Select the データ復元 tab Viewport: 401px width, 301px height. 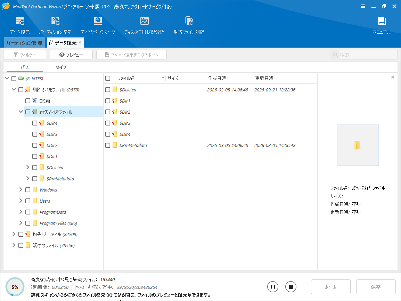65,42
